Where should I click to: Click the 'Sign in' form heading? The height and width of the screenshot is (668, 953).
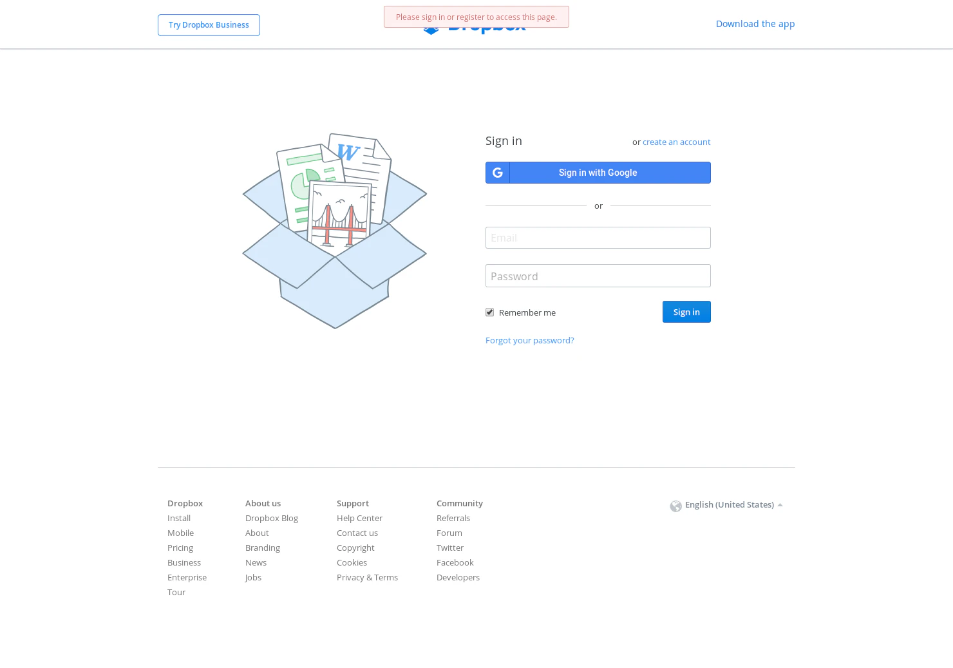[x=504, y=140]
